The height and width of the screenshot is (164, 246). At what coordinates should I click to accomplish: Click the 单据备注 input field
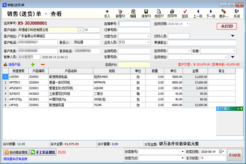202,42
